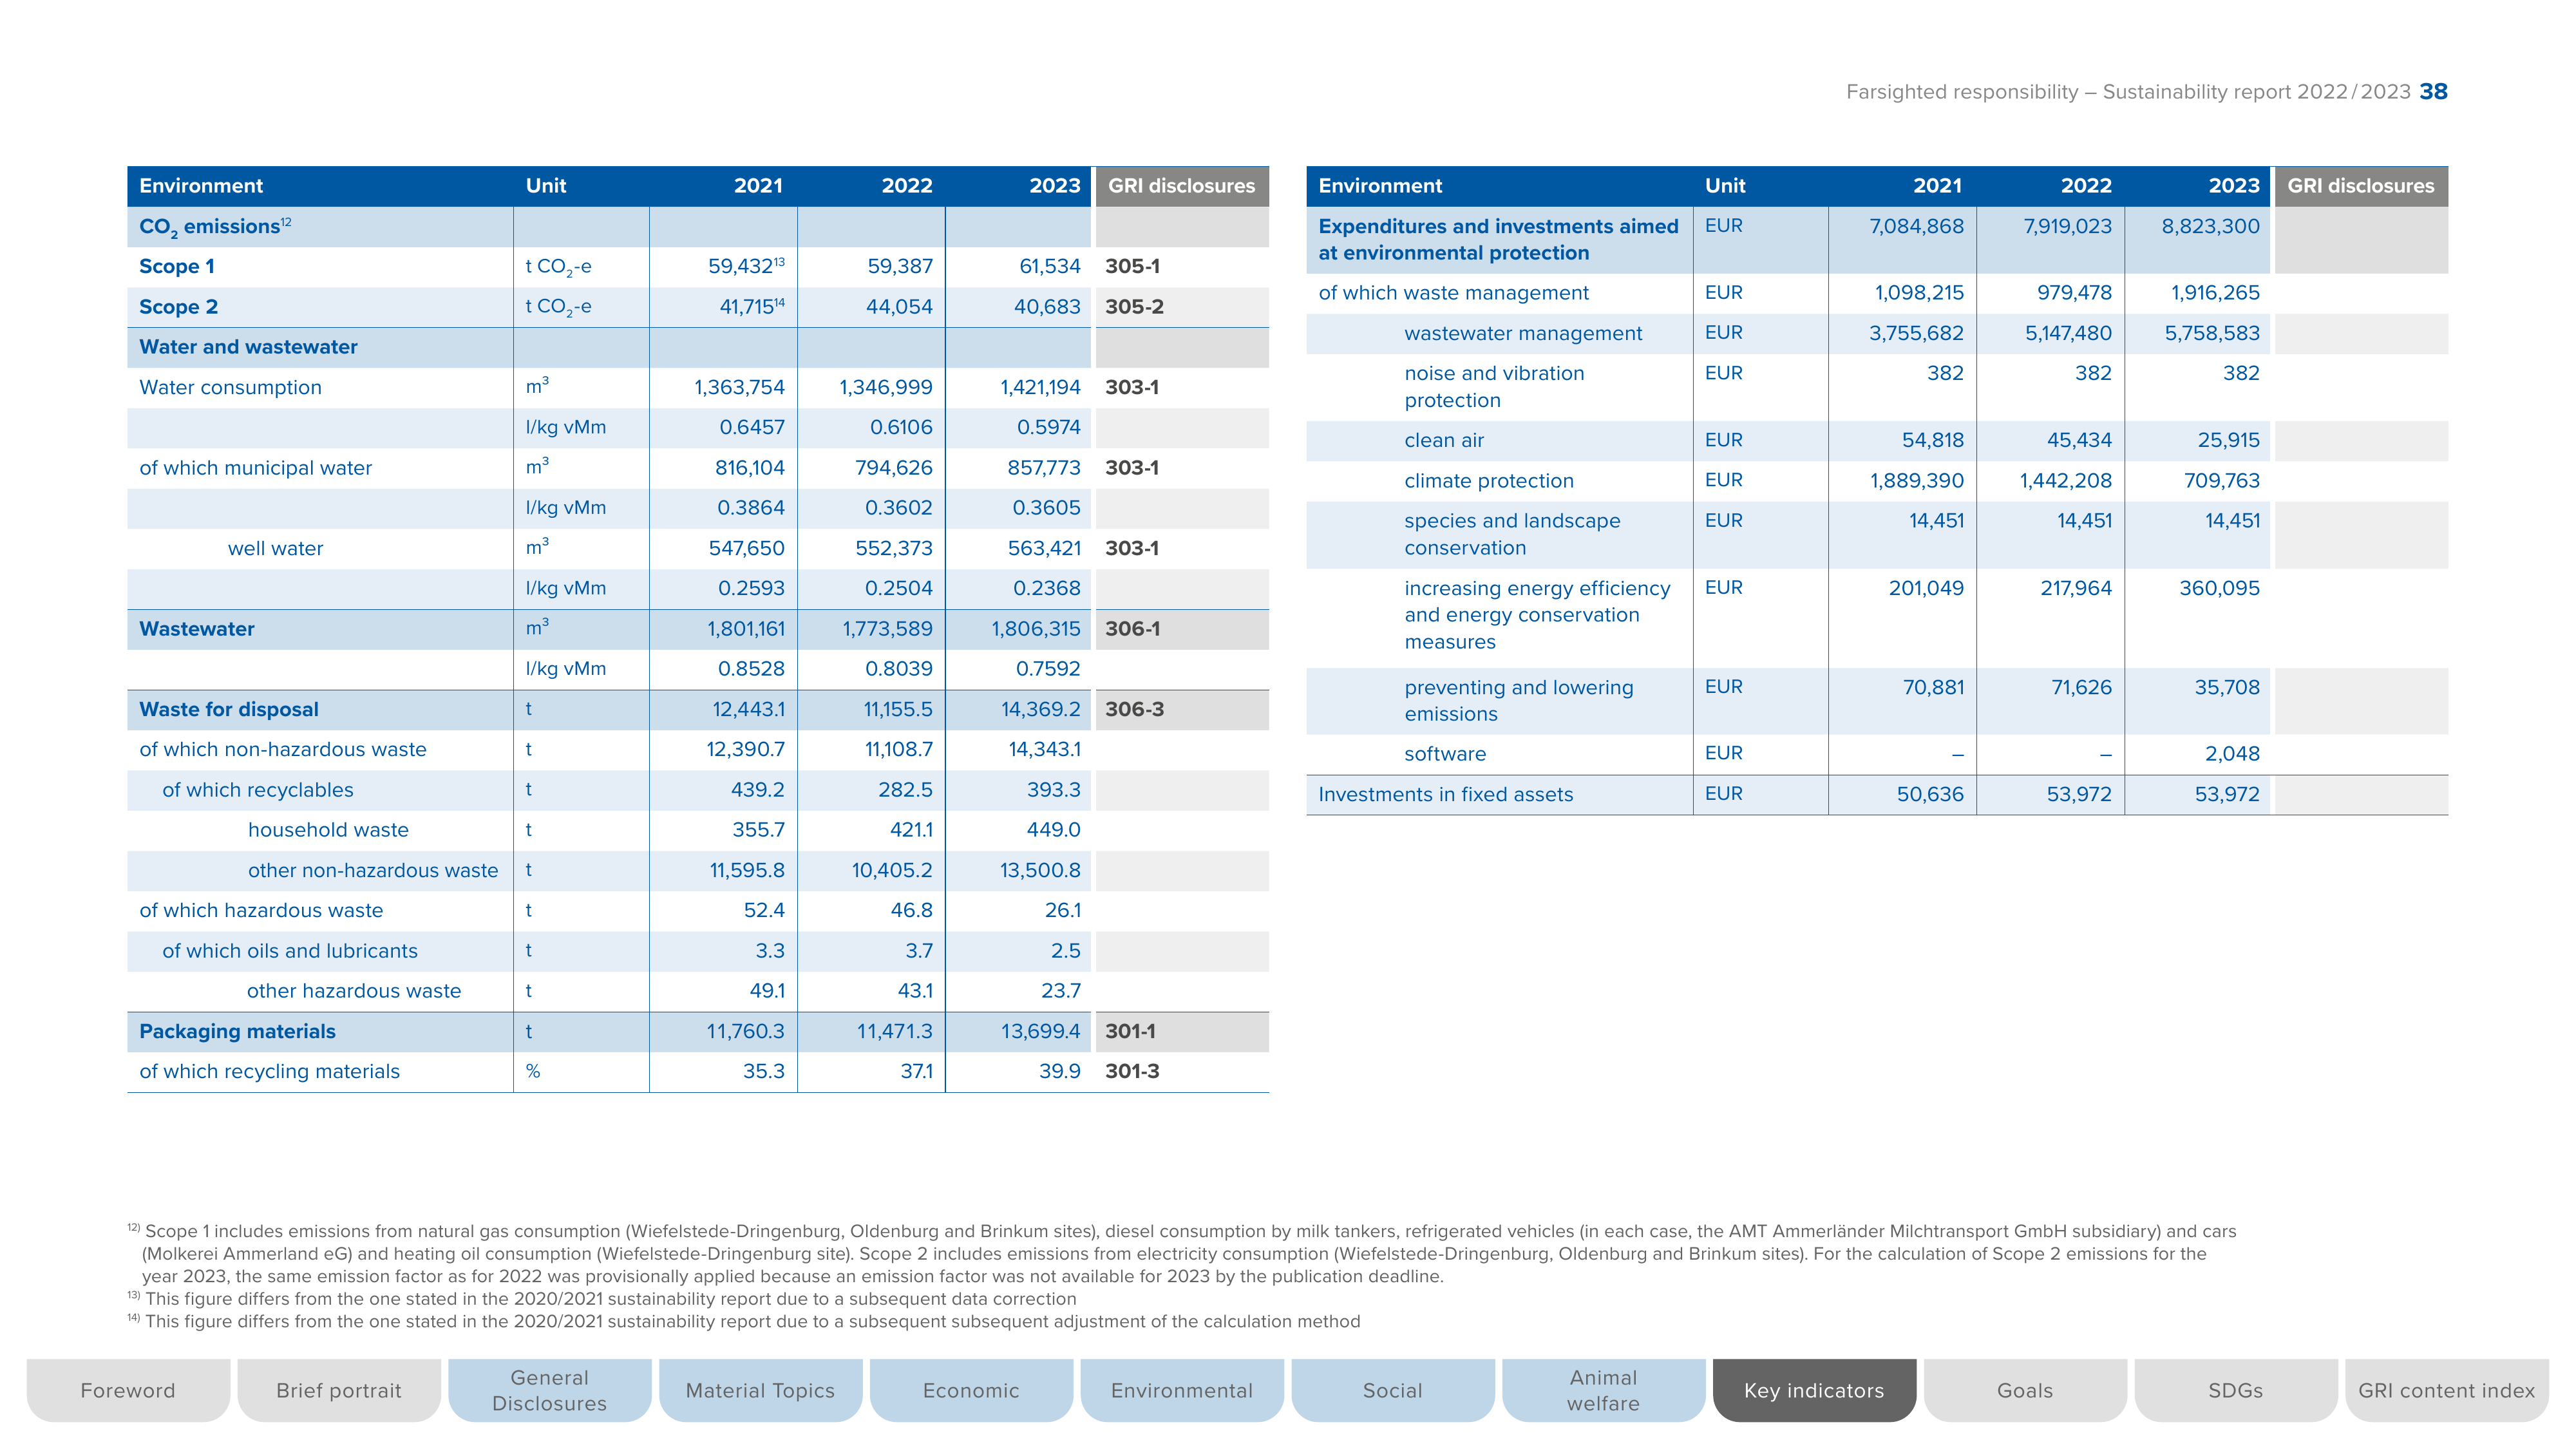2576x1449 pixels.
Task: Select total expenditure 2023 value 8,823,300
Action: (x=2210, y=227)
